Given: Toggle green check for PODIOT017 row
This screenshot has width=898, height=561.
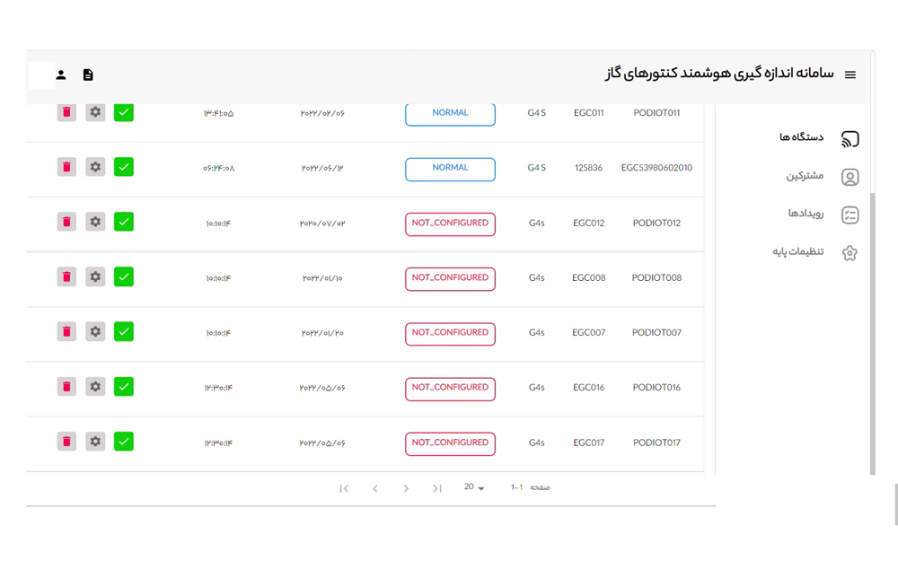Looking at the screenshot, I should tap(124, 442).
